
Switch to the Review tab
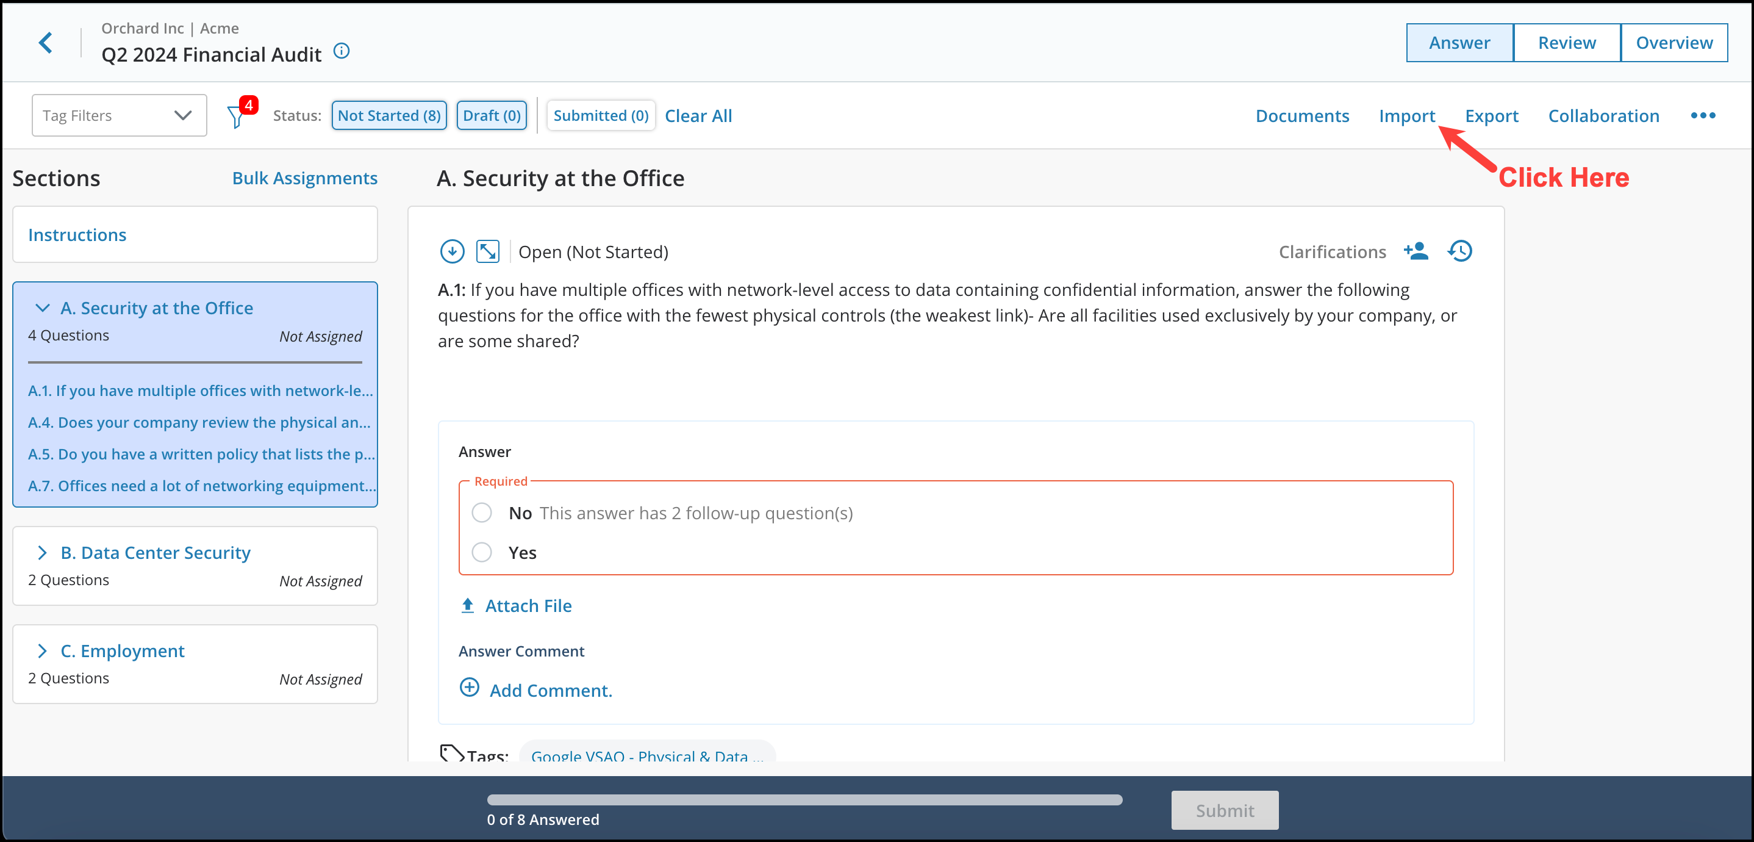[x=1566, y=42]
